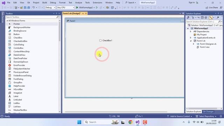
Task: Open Solution Explorer properties wrench icon
Action: pos(218,17)
